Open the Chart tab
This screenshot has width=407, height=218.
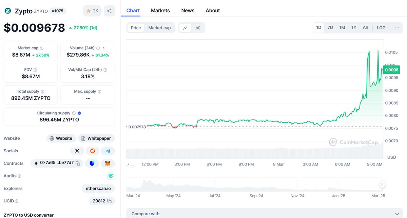pos(133,10)
